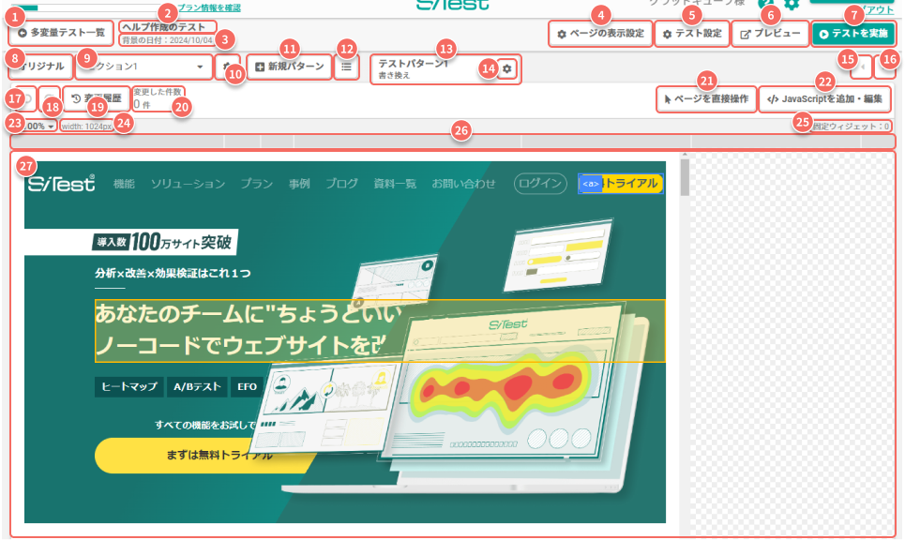
Task: Select 事例 in preview navigation
Action: click(299, 184)
